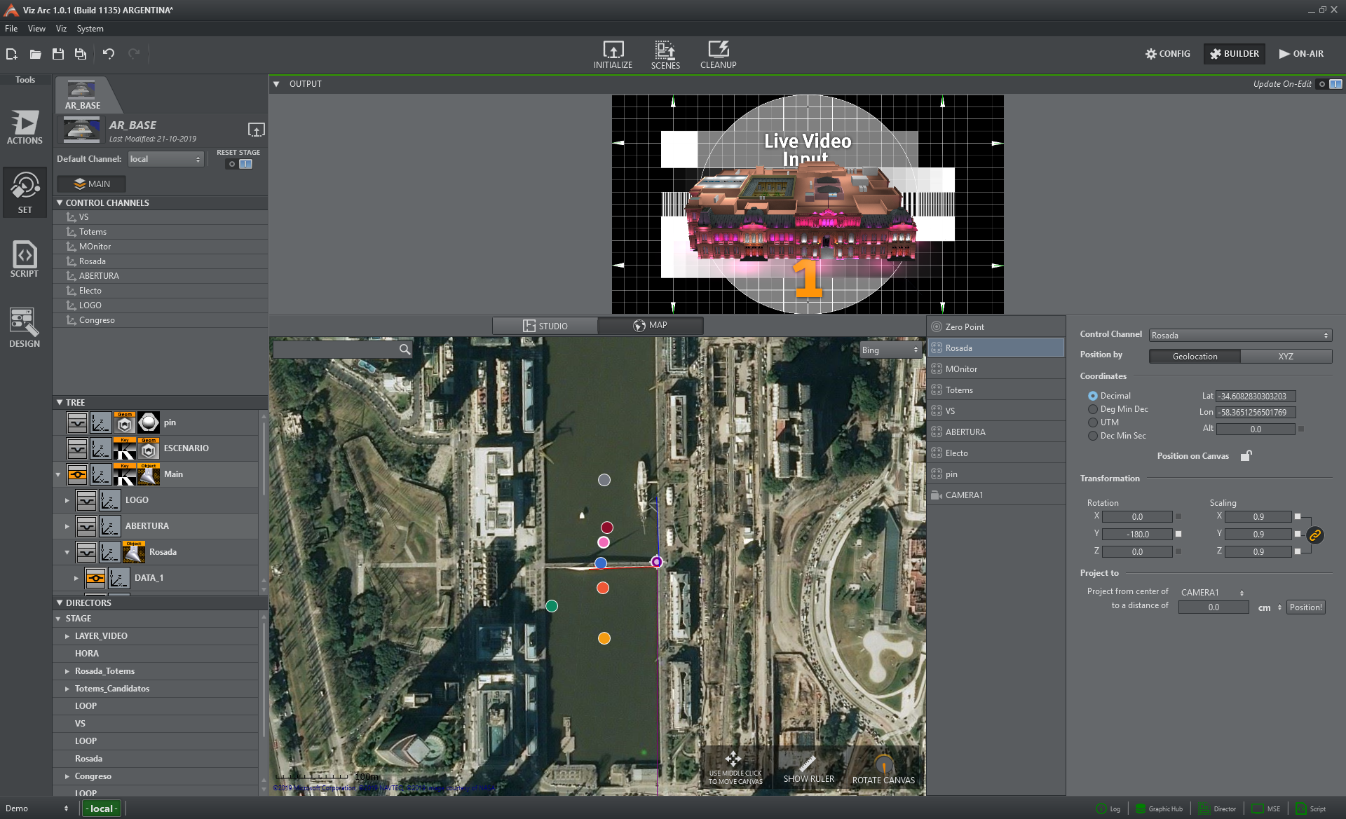Toggle the Update On-Edit switch

tap(1329, 84)
